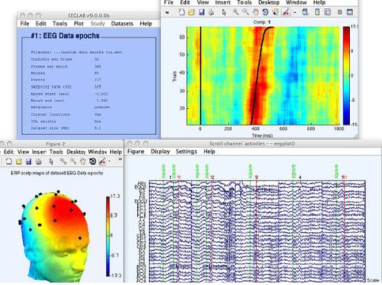
Task: Click Show Plot Tools icon in Comp. 1 toolbar
Action: coord(350,12)
